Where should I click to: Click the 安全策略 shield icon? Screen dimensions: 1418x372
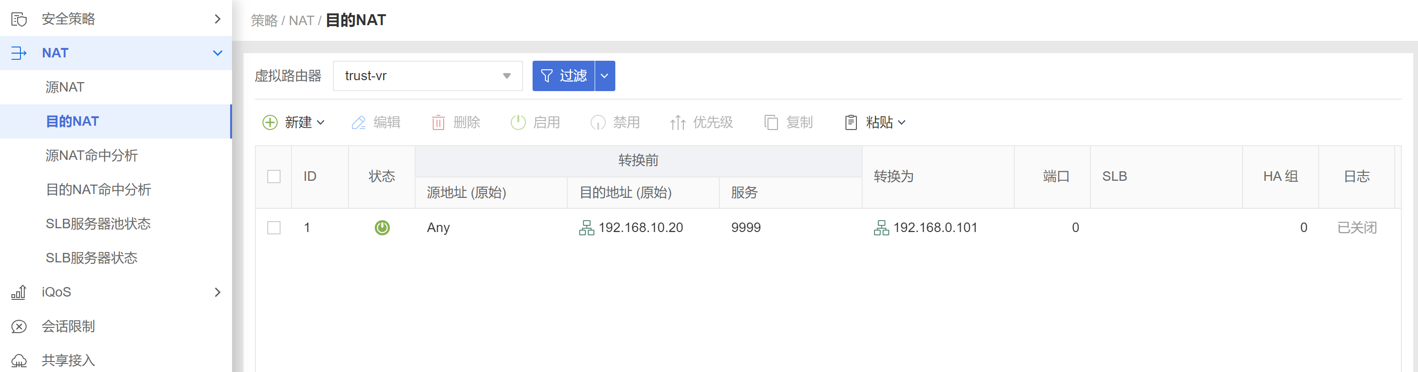click(19, 19)
